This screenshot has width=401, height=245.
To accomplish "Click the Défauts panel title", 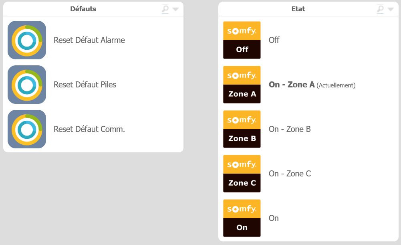I will click(83, 9).
